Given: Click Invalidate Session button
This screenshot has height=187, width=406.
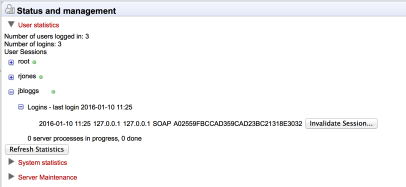Looking at the screenshot, I should (x=341, y=123).
